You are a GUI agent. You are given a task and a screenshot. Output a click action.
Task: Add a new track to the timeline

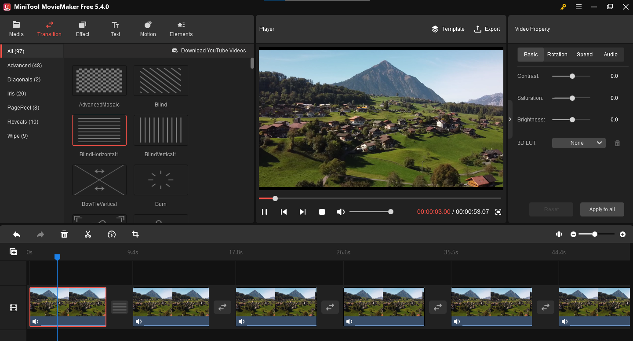[x=13, y=252]
